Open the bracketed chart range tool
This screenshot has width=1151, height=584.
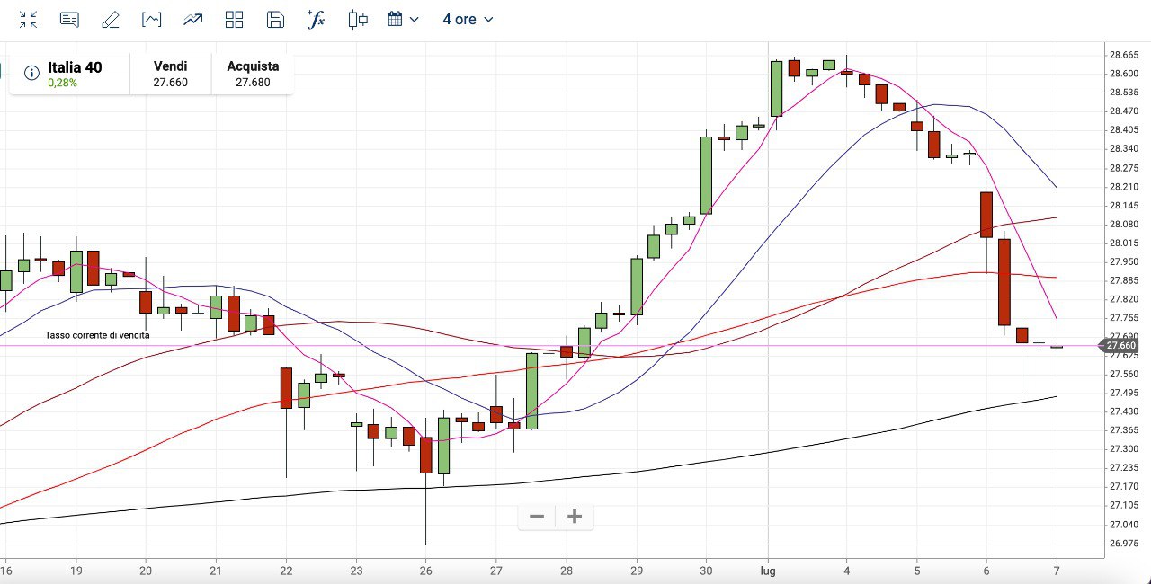pyautogui.click(x=152, y=20)
